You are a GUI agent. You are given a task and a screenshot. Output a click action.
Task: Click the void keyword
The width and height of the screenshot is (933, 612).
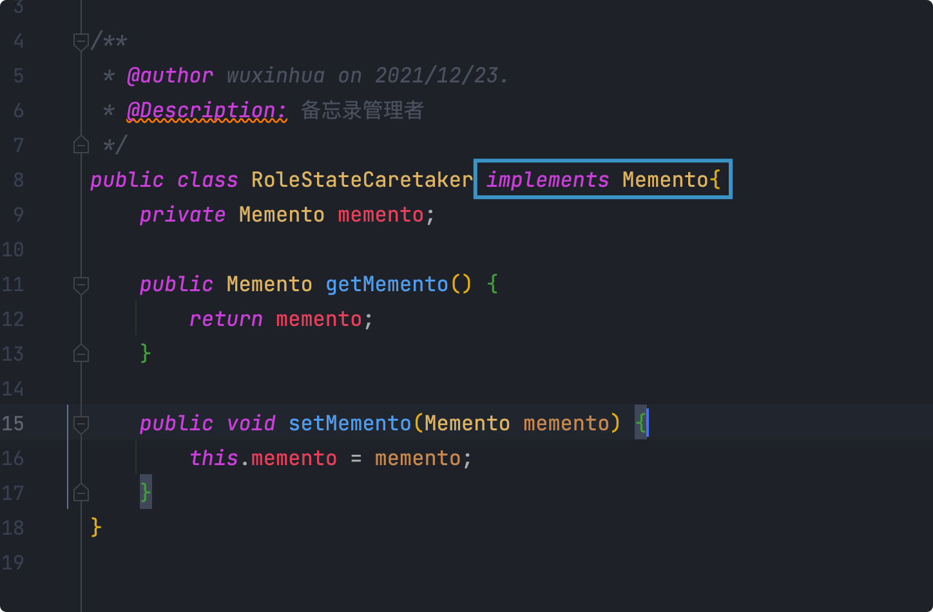pos(251,423)
